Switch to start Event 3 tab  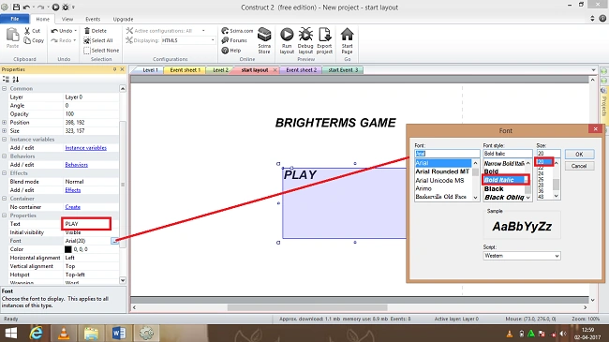tap(343, 70)
